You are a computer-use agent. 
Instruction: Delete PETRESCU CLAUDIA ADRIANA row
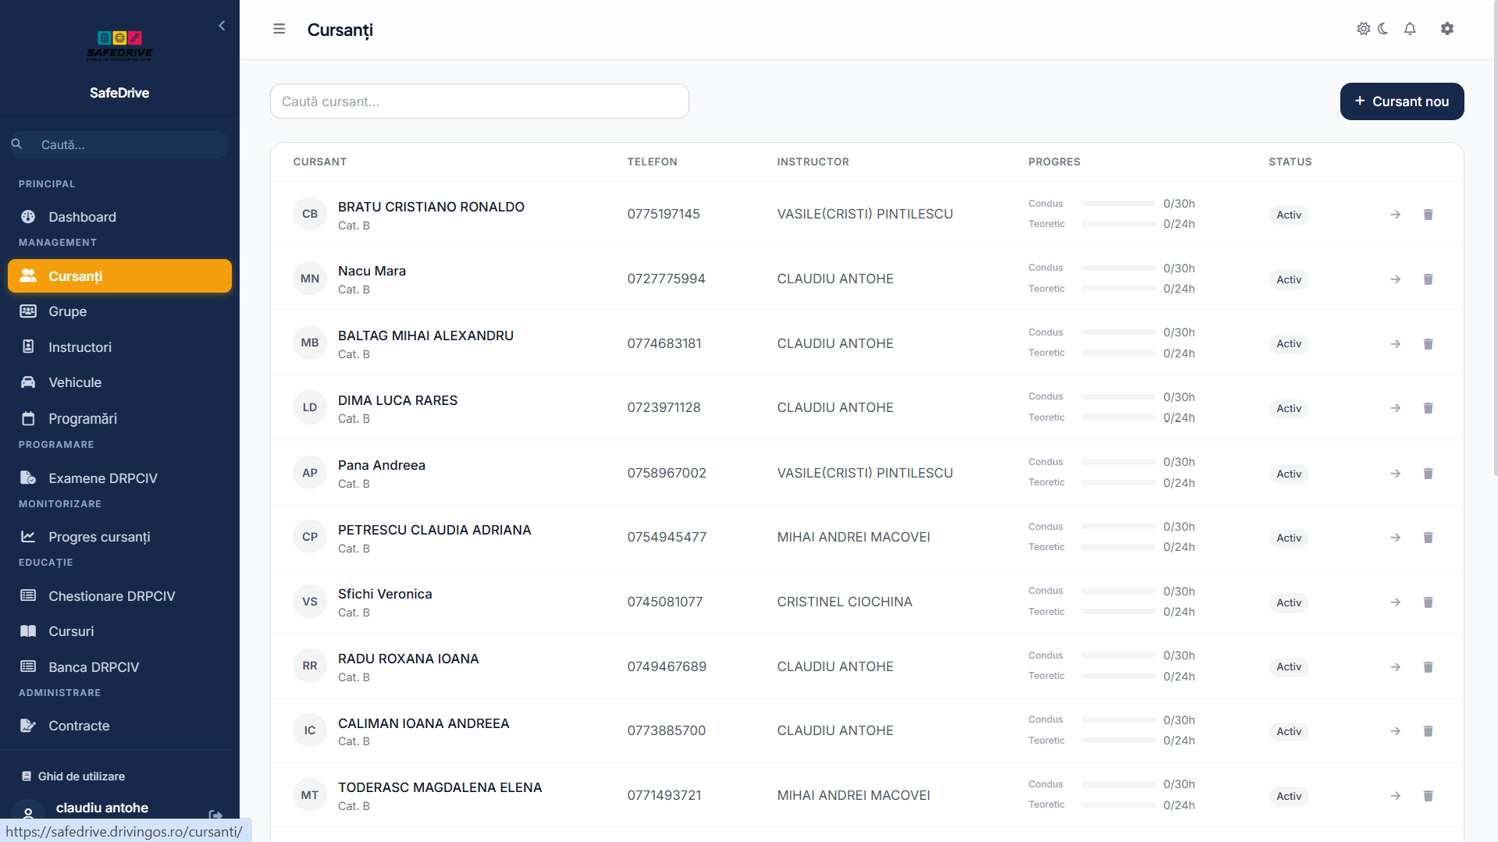pos(1428,538)
